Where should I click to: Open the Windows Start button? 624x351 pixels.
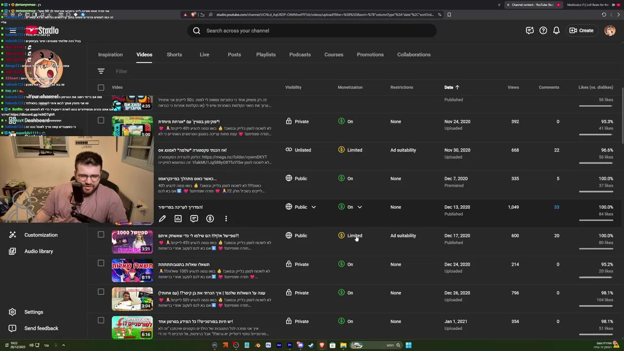point(409,345)
